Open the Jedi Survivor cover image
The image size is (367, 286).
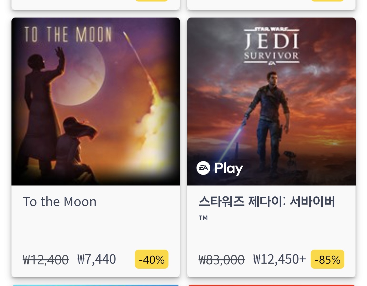click(x=271, y=107)
